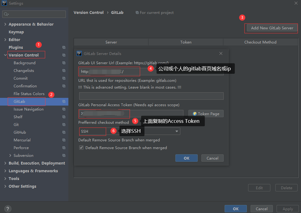The image size is (301, 213).
Task: Click the repositories URL advanced setting field
Action: 151,96
